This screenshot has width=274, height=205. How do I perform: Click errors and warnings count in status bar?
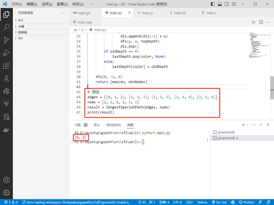11,202
